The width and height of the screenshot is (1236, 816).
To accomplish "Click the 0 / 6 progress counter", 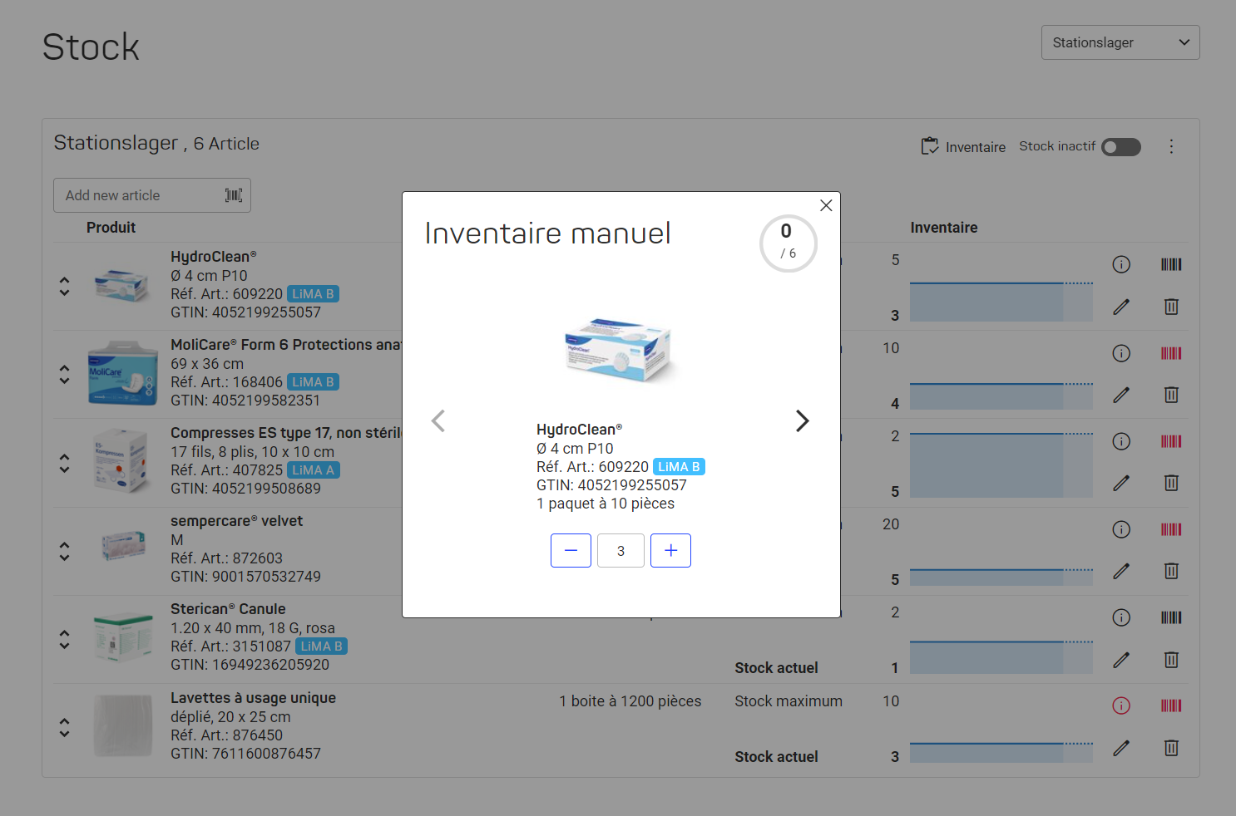I will [x=788, y=243].
